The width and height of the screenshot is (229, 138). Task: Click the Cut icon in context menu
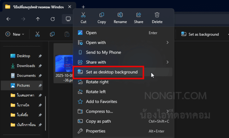coord(83,15)
